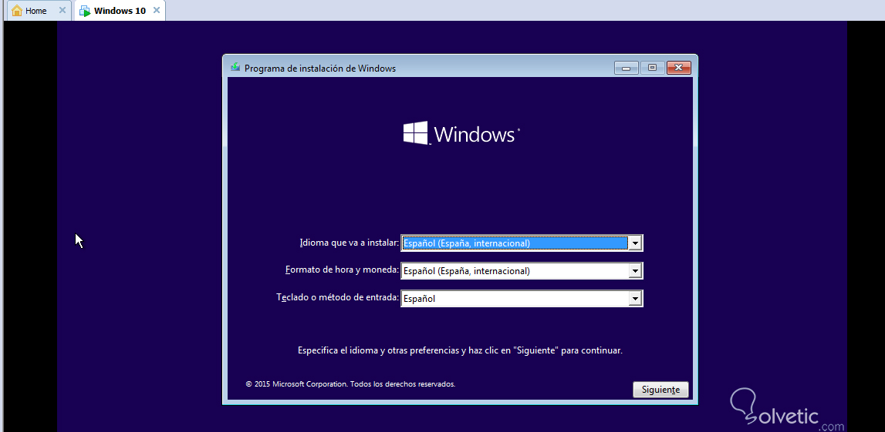Click the time and currency format field
Screen dimensions: 885x432
[x=522, y=271]
